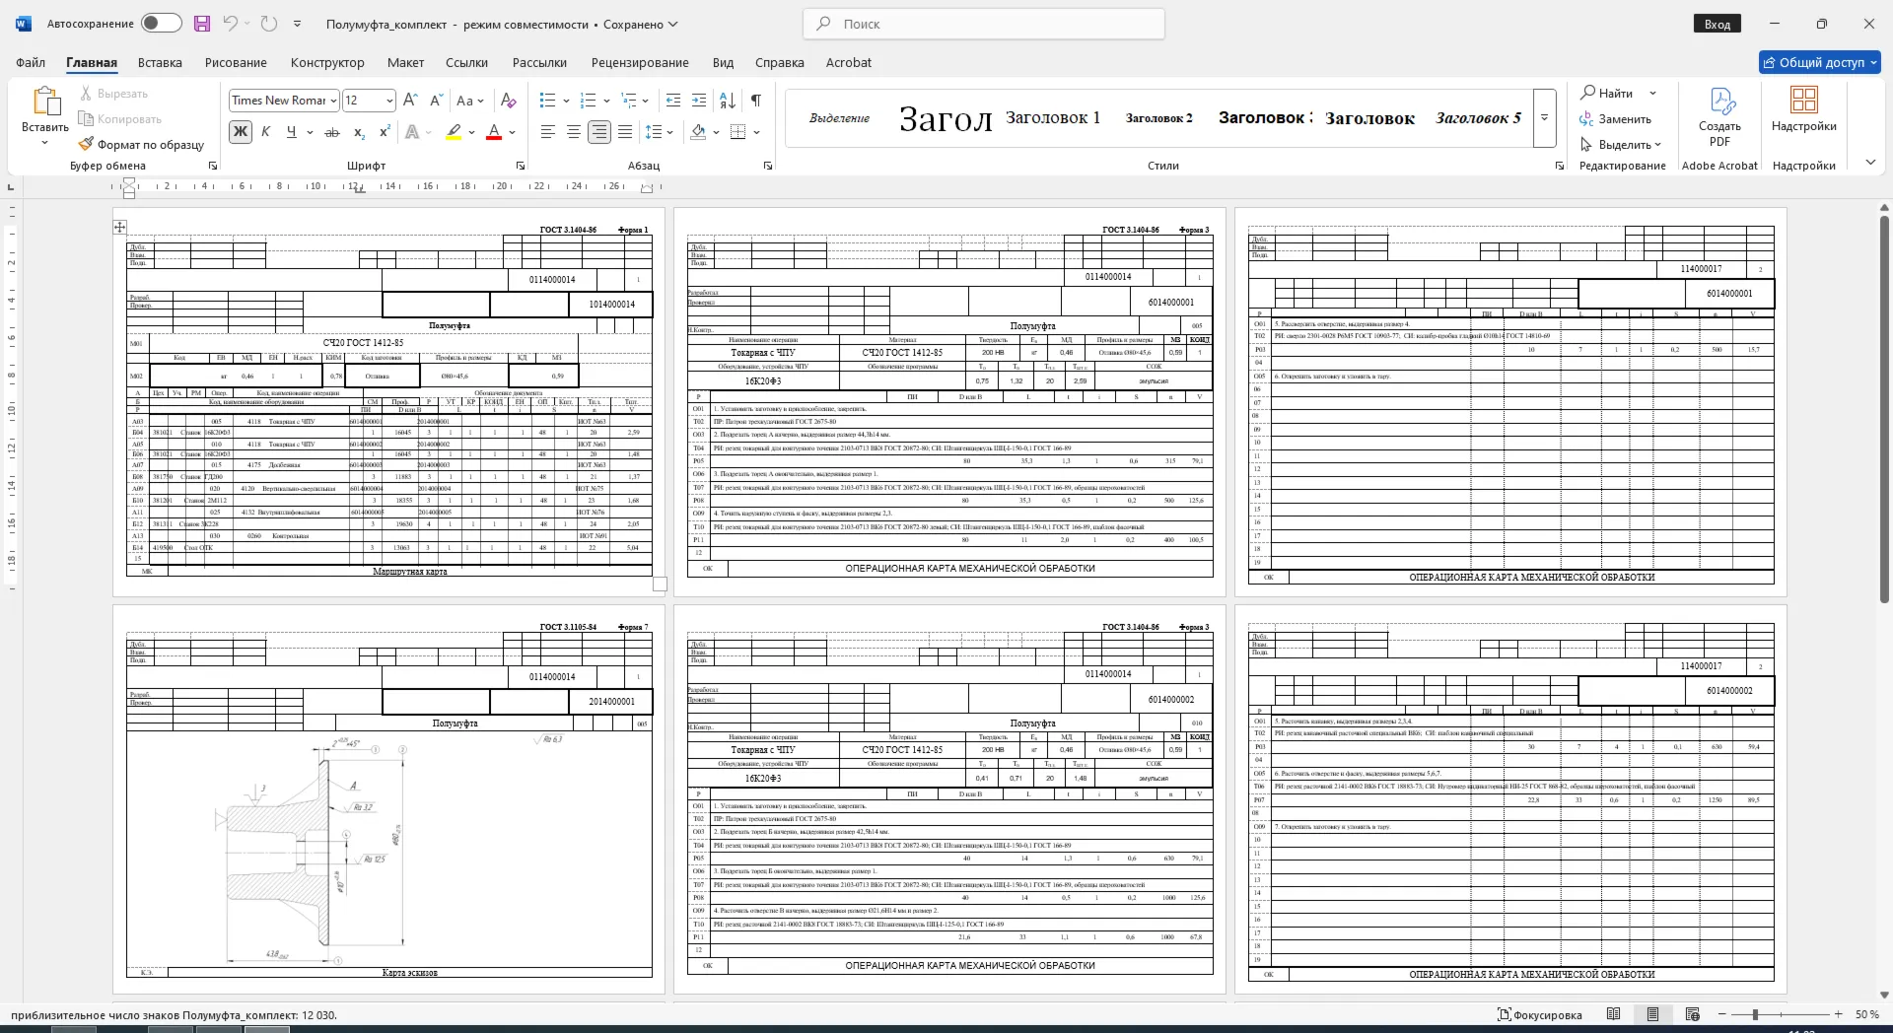Click the Вход sign-in button
Image resolution: width=1893 pixels, height=1033 pixels.
pos(1717,24)
